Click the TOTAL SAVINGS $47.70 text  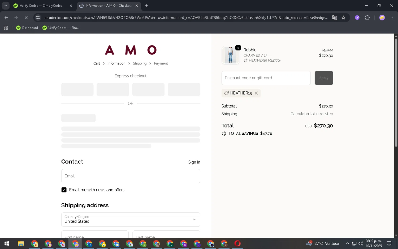point(250,134)
